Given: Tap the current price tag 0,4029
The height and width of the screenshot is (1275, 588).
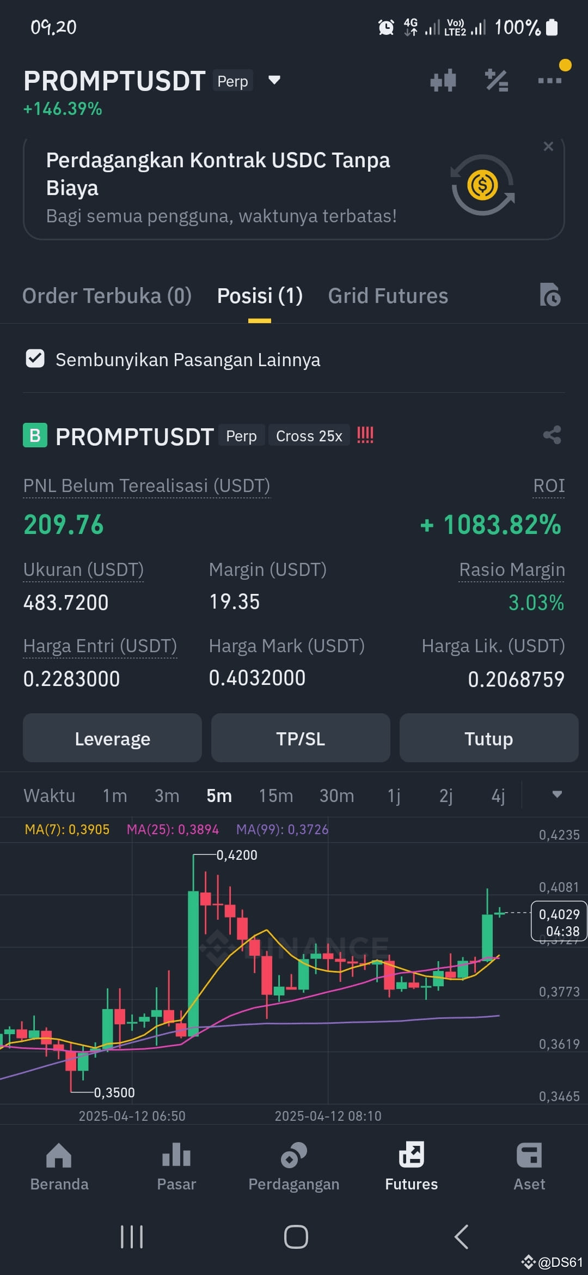Looking at the screenshot, I should coord(559,922).
